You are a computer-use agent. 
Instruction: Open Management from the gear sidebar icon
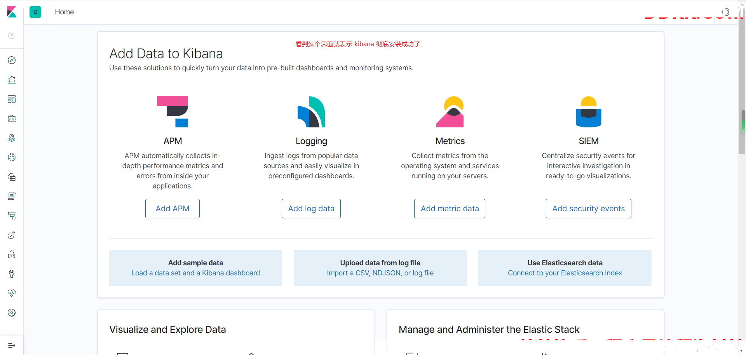[12, 313]
